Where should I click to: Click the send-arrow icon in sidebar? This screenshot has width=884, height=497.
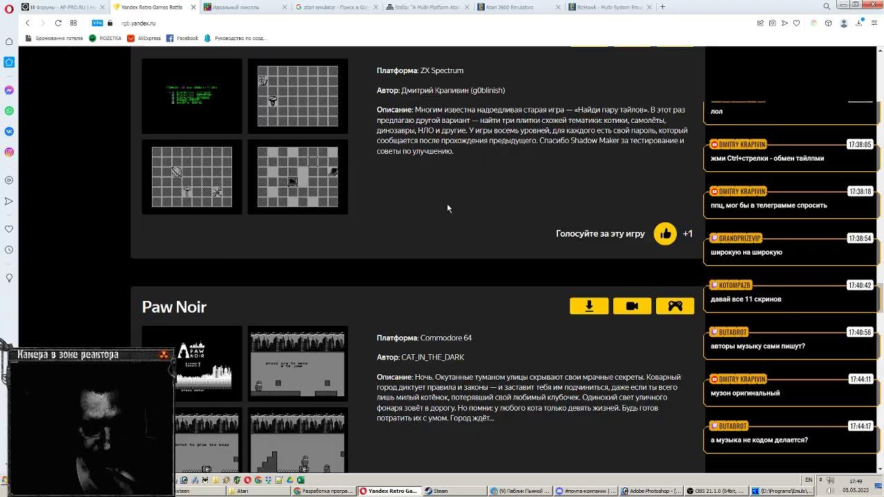tap(9, 201)
